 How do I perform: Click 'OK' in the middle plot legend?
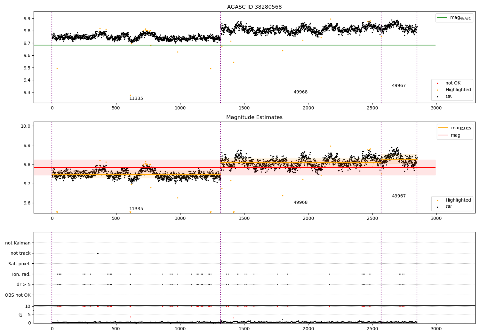449,207
